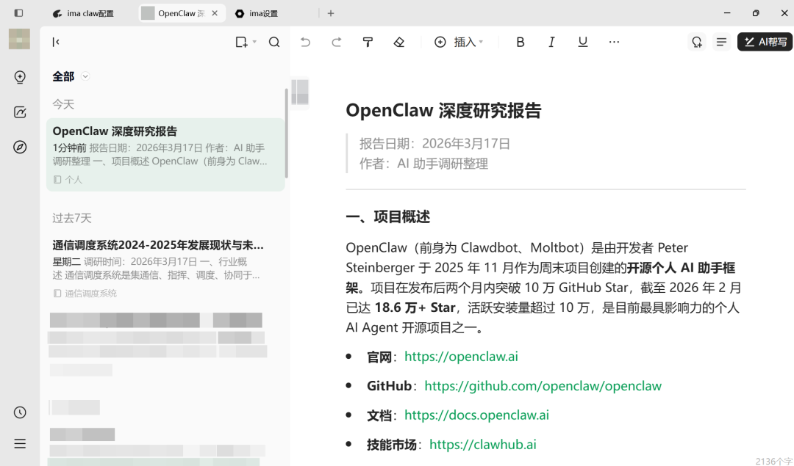Undo the last edit

(x=305, y=42)
